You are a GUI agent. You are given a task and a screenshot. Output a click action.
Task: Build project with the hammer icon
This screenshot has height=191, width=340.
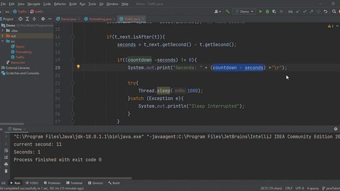click(x=227, y=12)
